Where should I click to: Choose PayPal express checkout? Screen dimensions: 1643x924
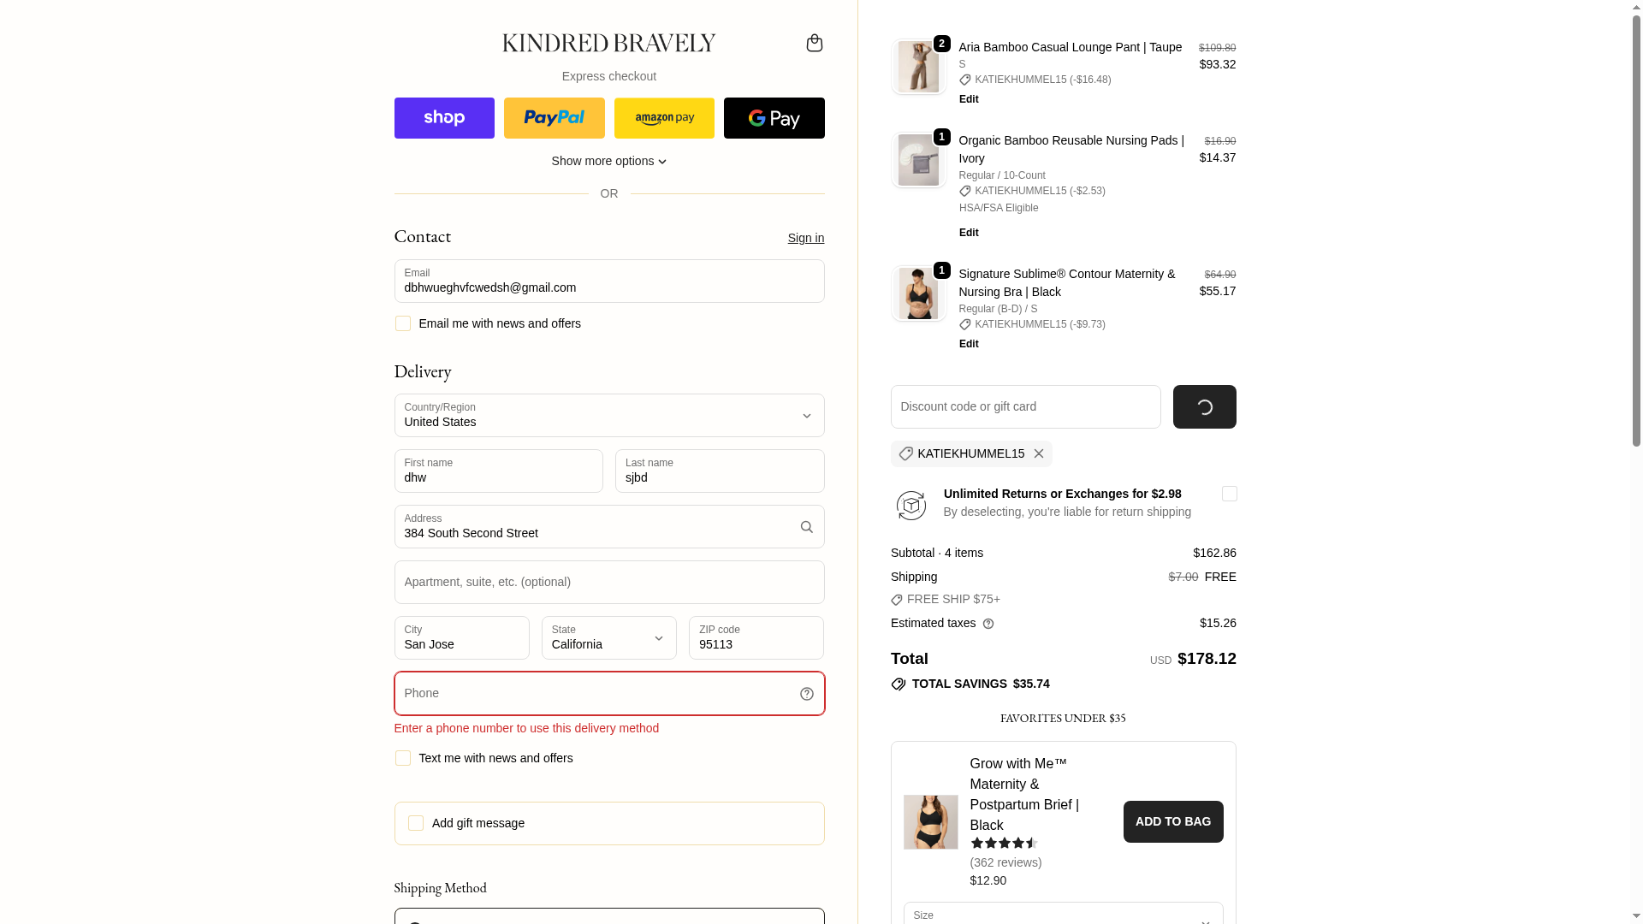coord(554,118)
